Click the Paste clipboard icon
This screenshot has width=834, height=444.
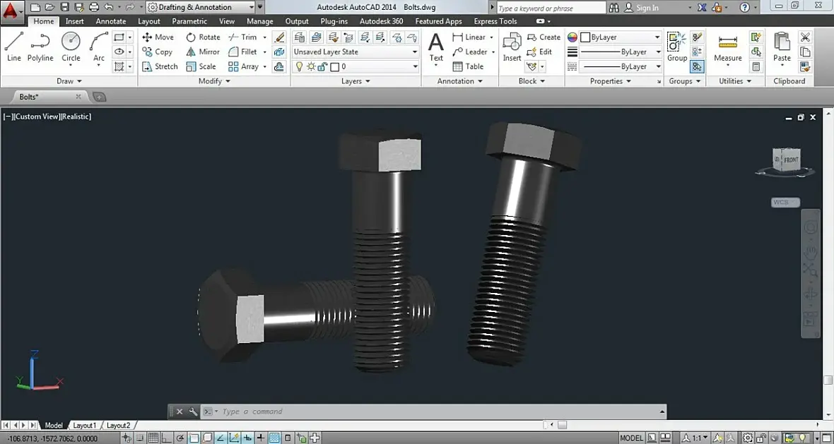(782, 48)
